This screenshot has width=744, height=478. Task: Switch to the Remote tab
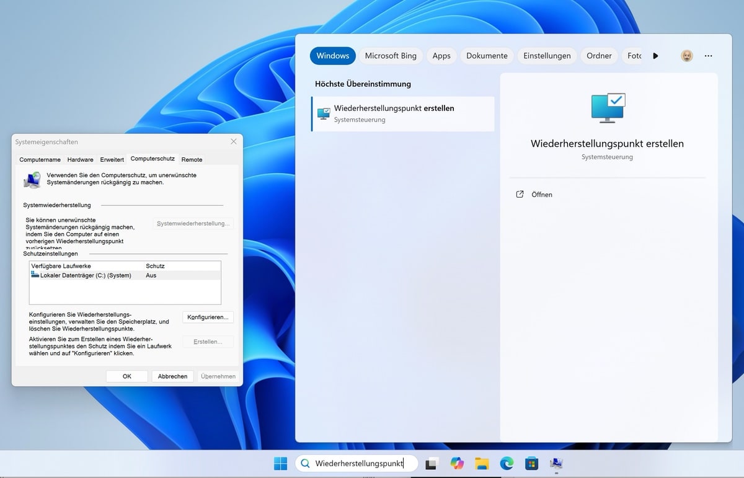192,159
